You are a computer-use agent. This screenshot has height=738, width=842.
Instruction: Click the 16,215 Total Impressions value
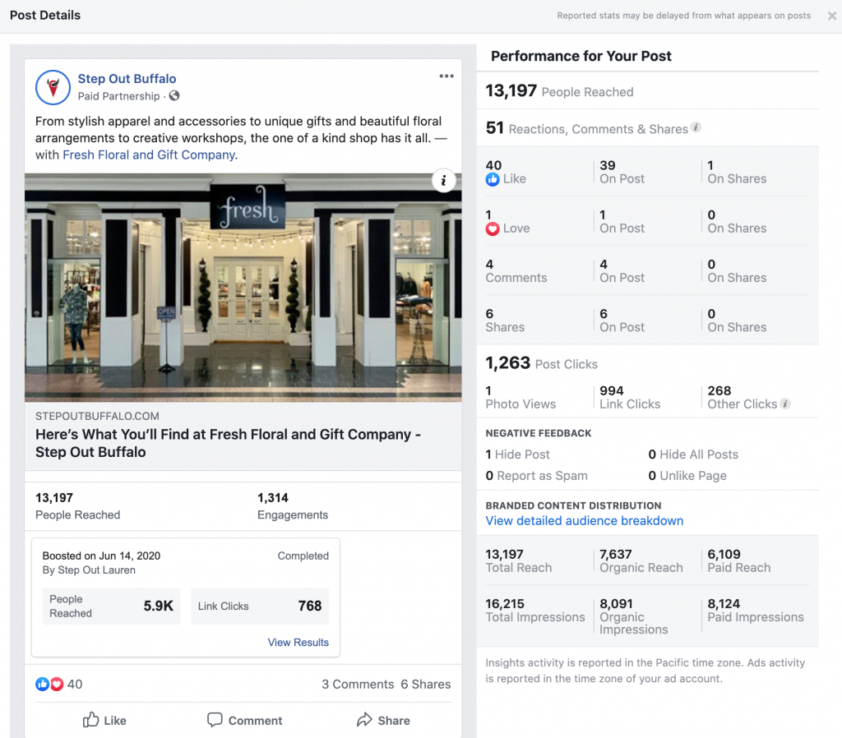[x=535, y=611]
